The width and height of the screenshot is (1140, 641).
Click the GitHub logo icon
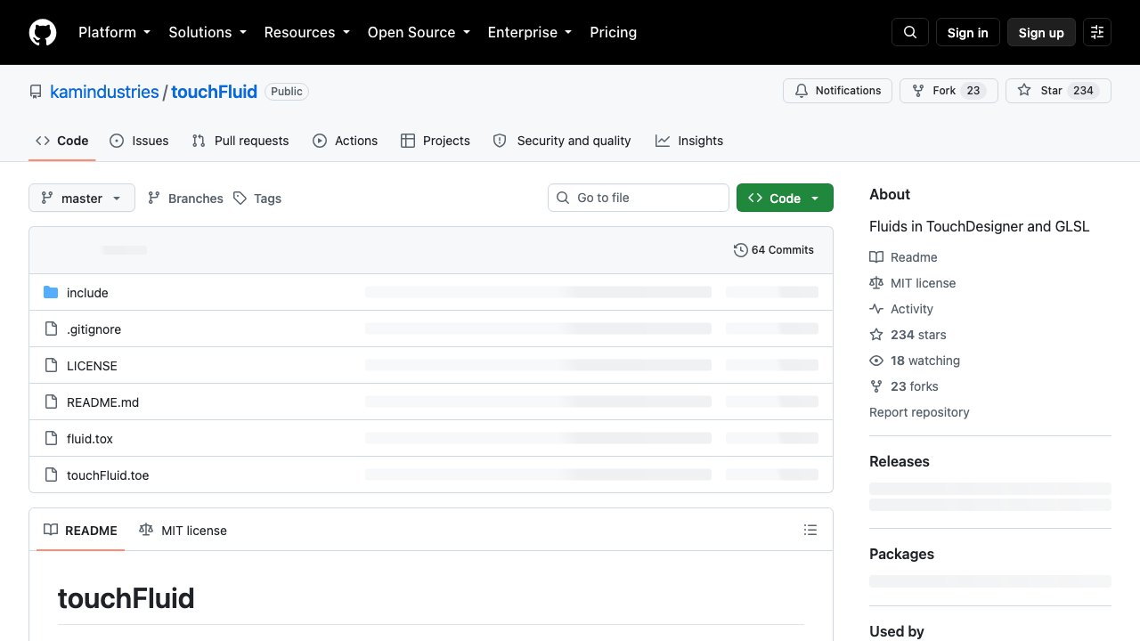coord(43,32)
